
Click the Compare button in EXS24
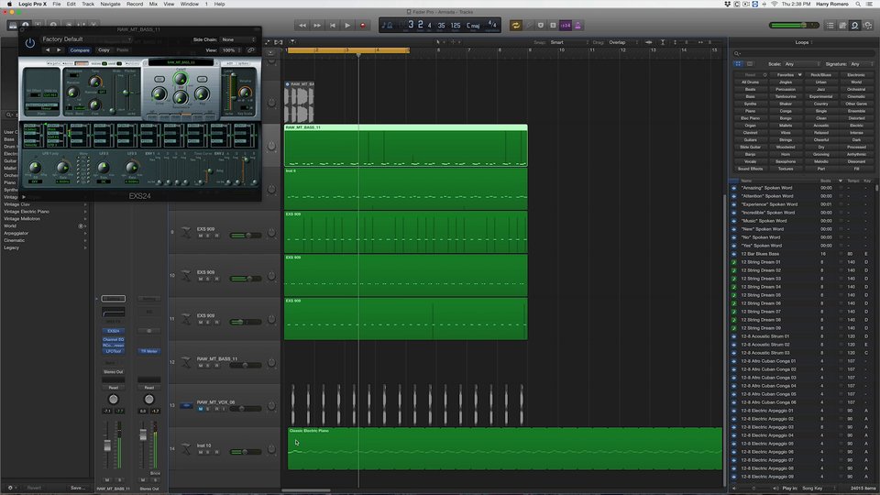[80, 49]
